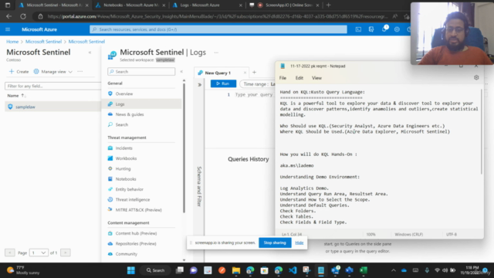The image size is (494, 278).
Task: Open the Windows Start menu
Action: pyautogui.click(x=131, y=270)
